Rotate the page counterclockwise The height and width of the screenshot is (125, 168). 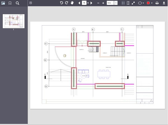tap(62, 3)
